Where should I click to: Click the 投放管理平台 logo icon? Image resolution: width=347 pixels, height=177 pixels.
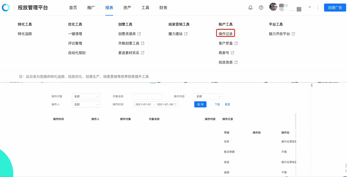pyautogui.click(x=6, y=7)
